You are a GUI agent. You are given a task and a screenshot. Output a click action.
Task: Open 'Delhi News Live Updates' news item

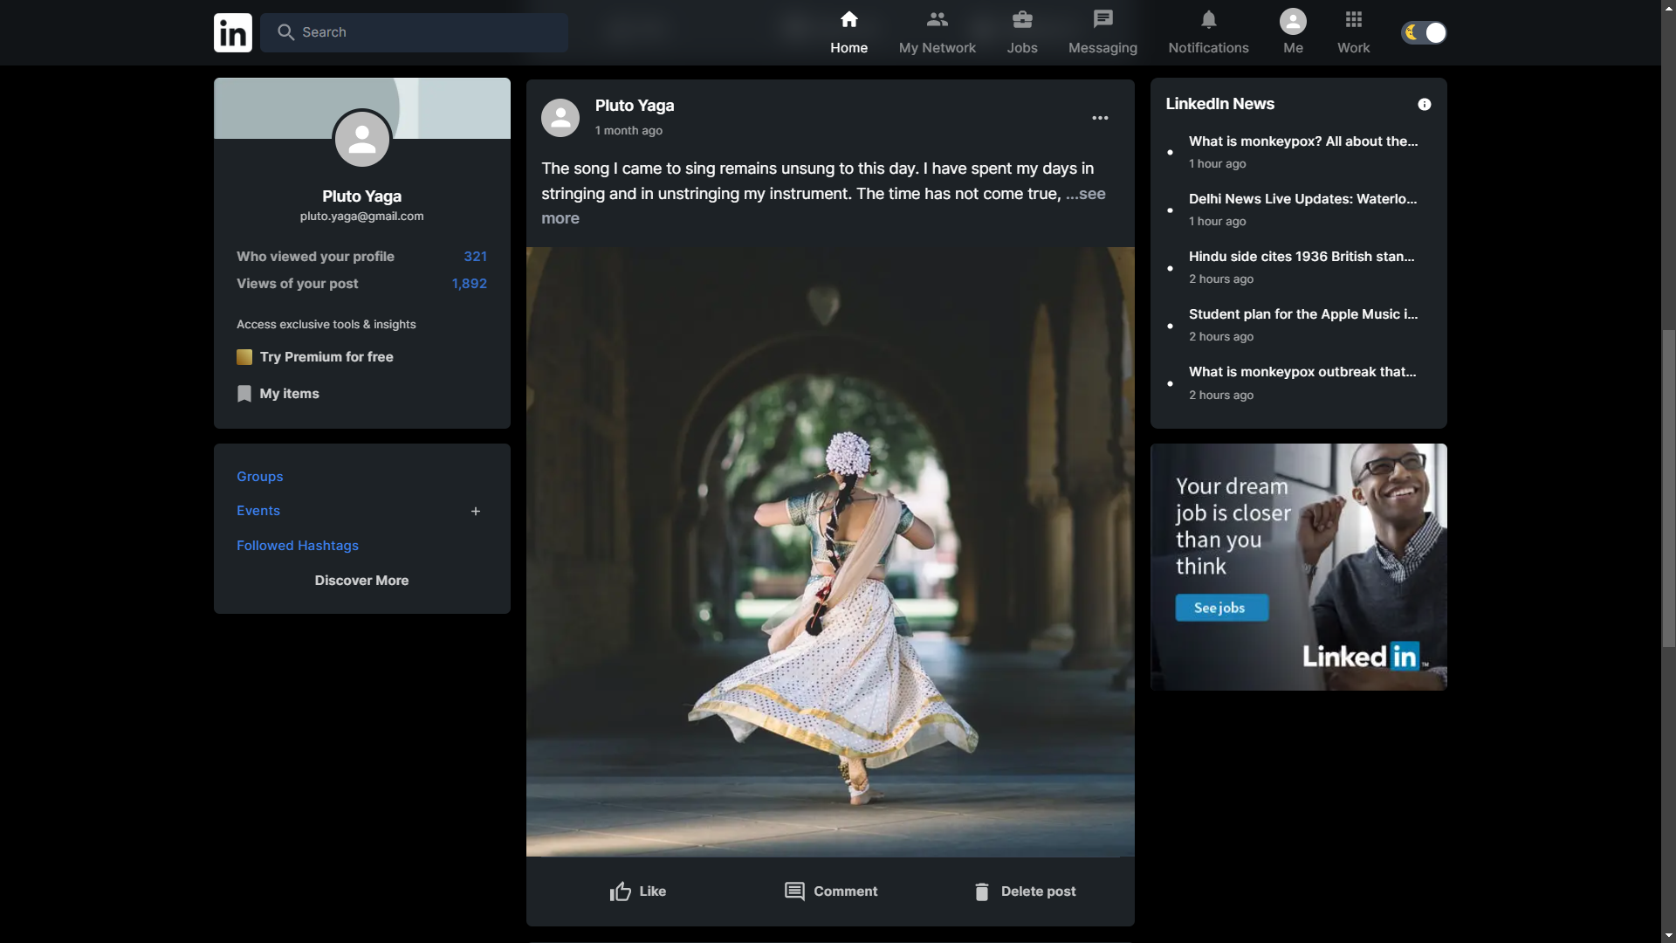(1303, 199)
